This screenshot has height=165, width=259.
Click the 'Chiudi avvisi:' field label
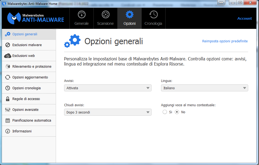point(74,105)
